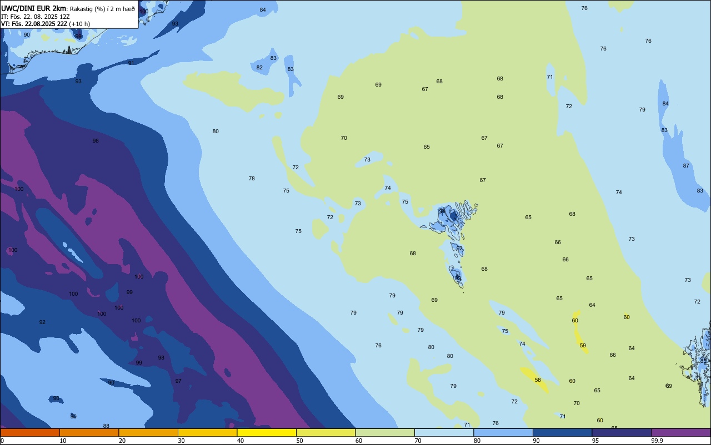Click the 95 tick label on the legend
Image resolution: width=711 pixels, height=445 pixels.
[595, 441]
